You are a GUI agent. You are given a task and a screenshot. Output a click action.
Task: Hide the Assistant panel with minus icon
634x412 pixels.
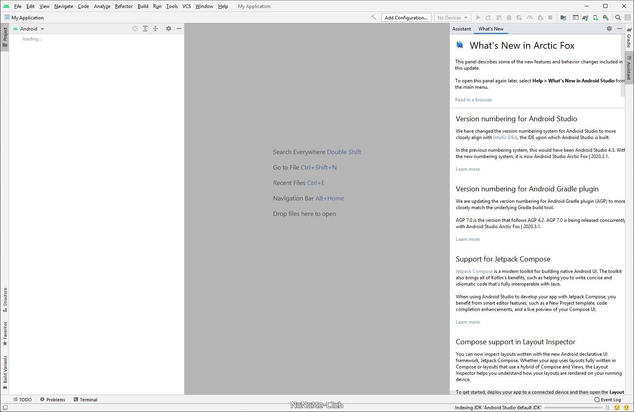point(620,29)
